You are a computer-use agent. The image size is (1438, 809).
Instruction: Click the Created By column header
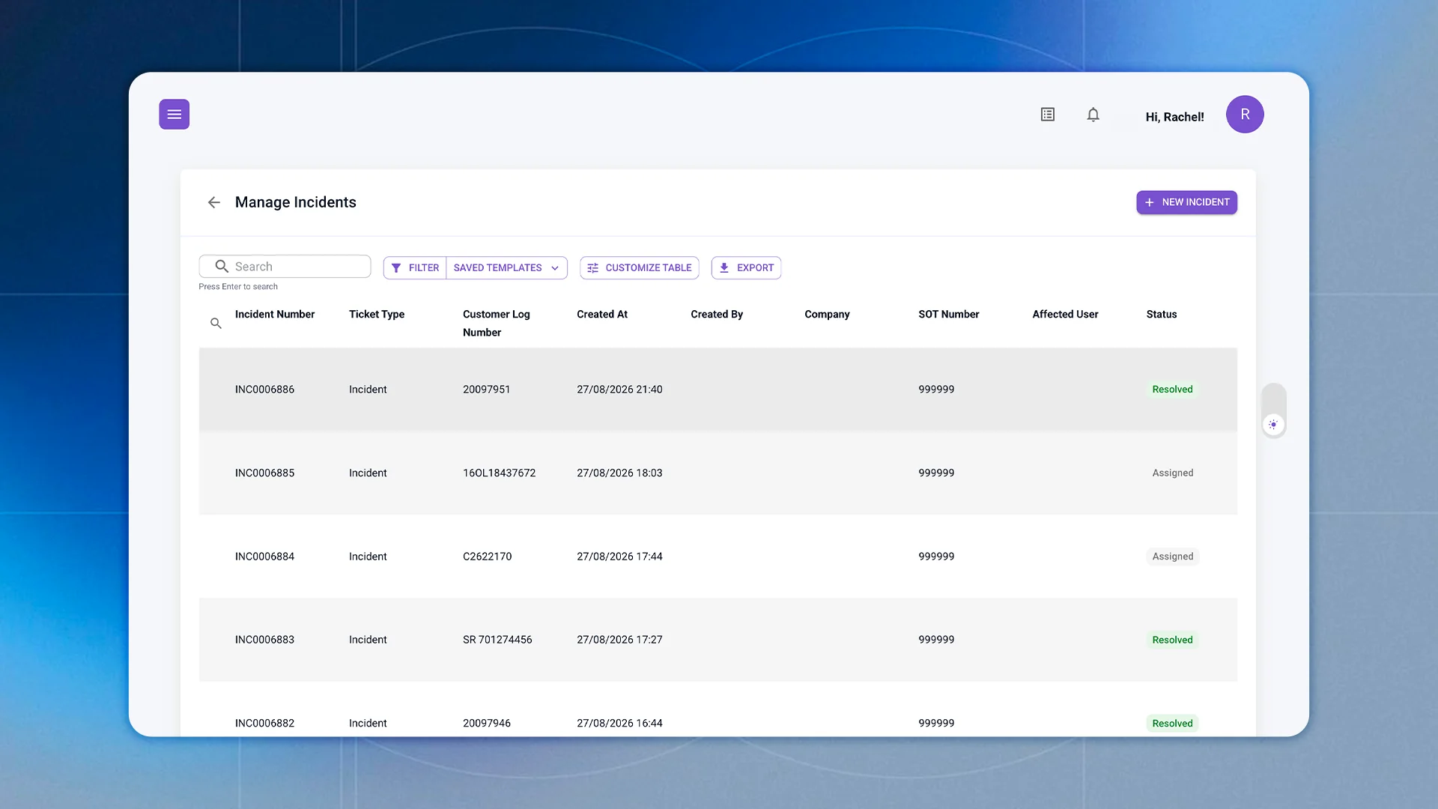tap(717, 315)
